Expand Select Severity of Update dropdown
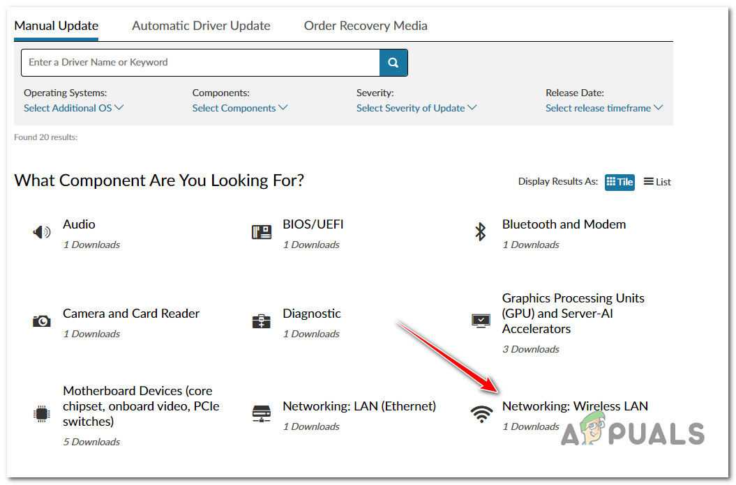The image size is (736, 485). coord(416,108)
